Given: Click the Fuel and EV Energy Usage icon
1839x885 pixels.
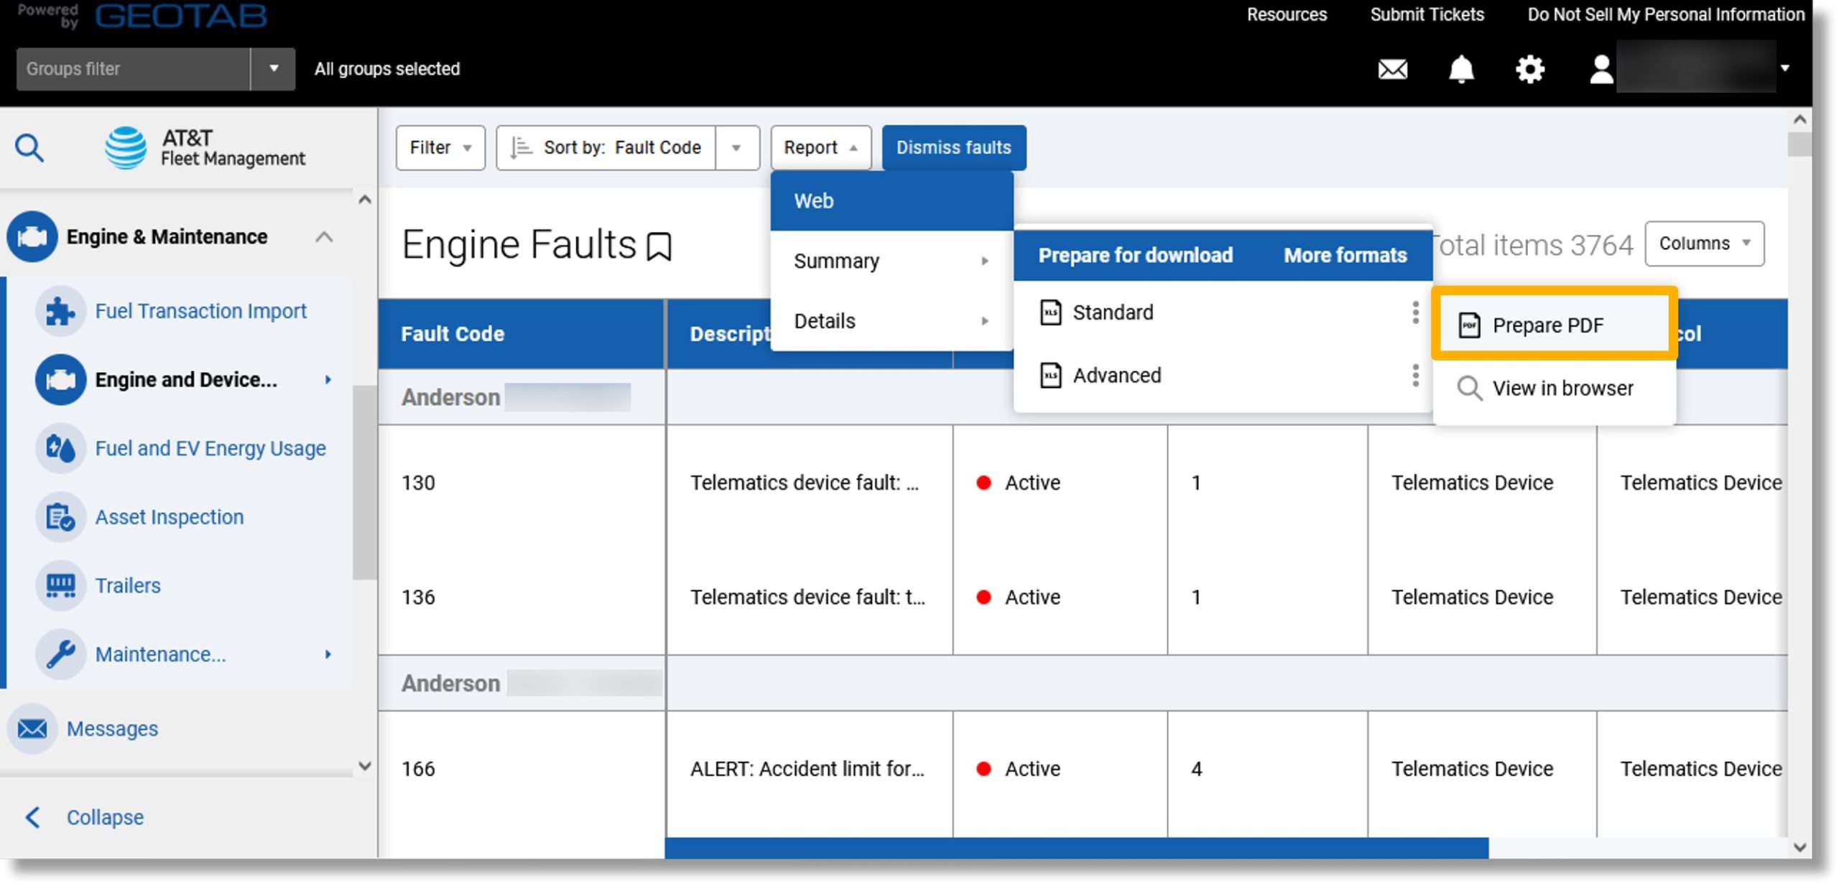Looking at the screenshot, I should point(60,448).
